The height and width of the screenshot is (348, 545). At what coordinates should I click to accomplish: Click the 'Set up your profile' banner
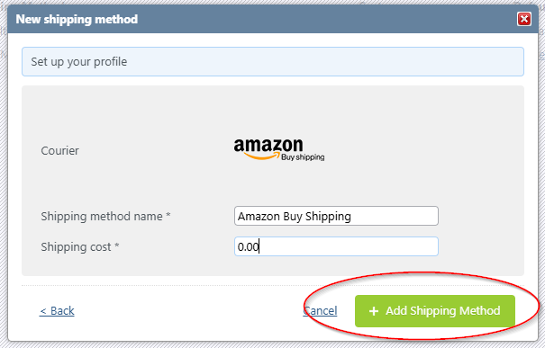[x=272, y=61]
